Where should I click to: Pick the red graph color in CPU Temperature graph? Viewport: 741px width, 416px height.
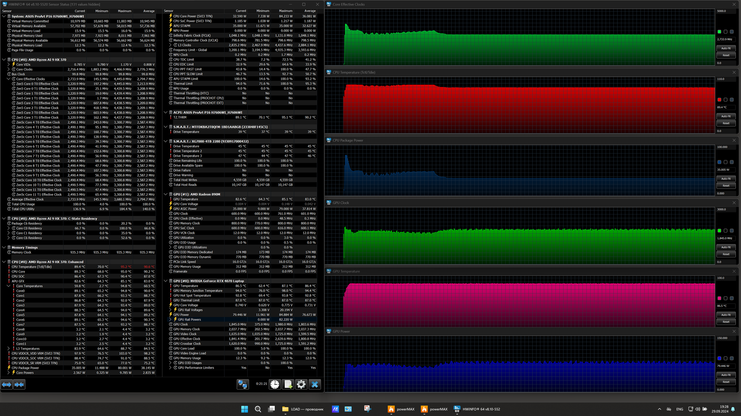point(719,100)
